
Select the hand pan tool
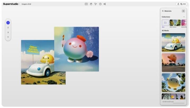(91, 4)
